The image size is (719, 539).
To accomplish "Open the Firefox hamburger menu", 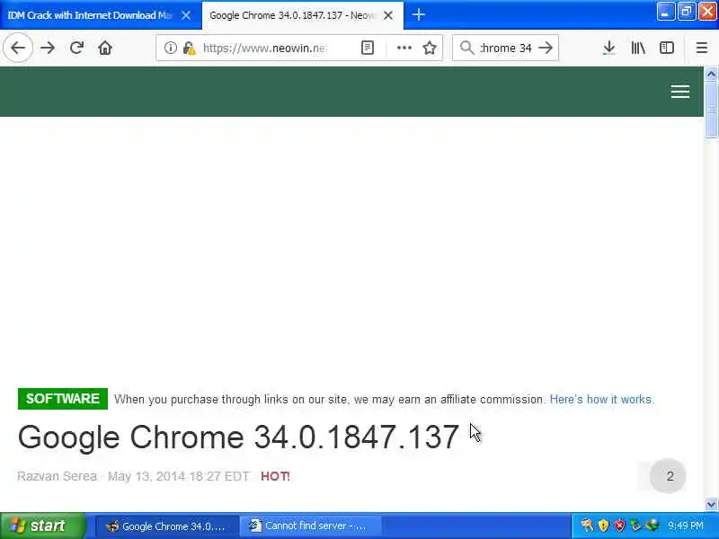I will point(702,48).
